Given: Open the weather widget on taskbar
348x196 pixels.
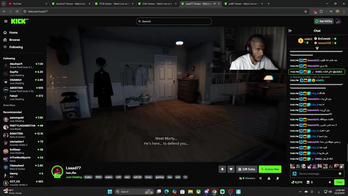Looking at the screenshot, I should pos(12,192).
